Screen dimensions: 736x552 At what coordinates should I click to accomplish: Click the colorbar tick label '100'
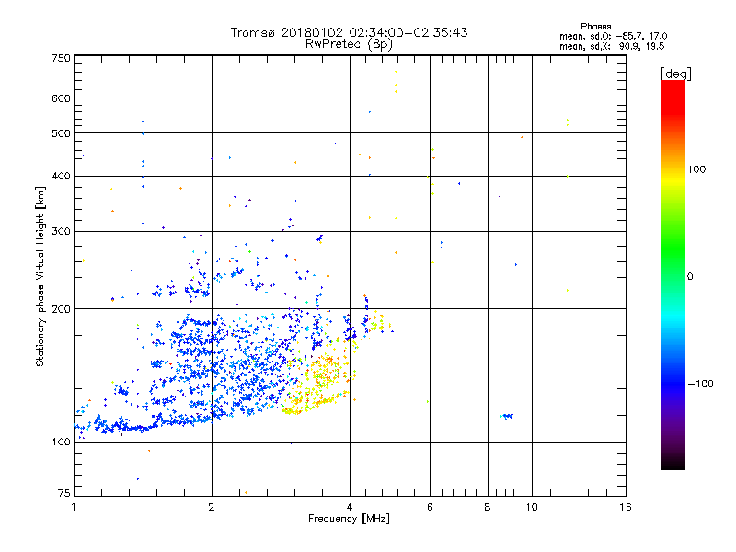(x=696, y=169)
